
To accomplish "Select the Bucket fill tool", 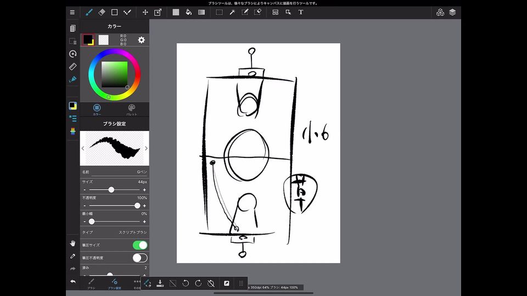I will click(188, 13).
